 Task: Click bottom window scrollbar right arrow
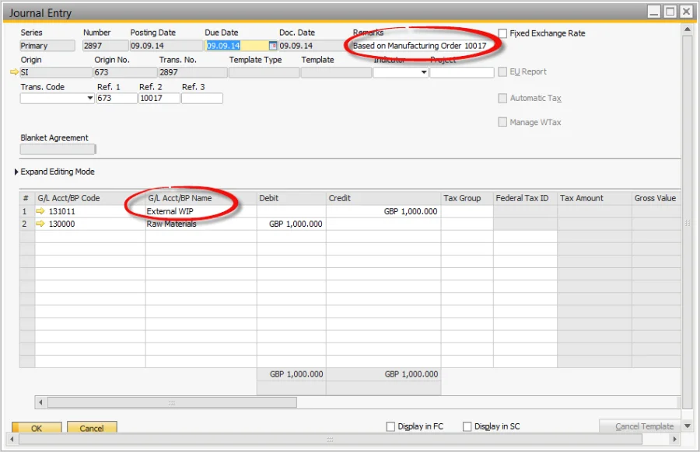click(x=674, y=439)
